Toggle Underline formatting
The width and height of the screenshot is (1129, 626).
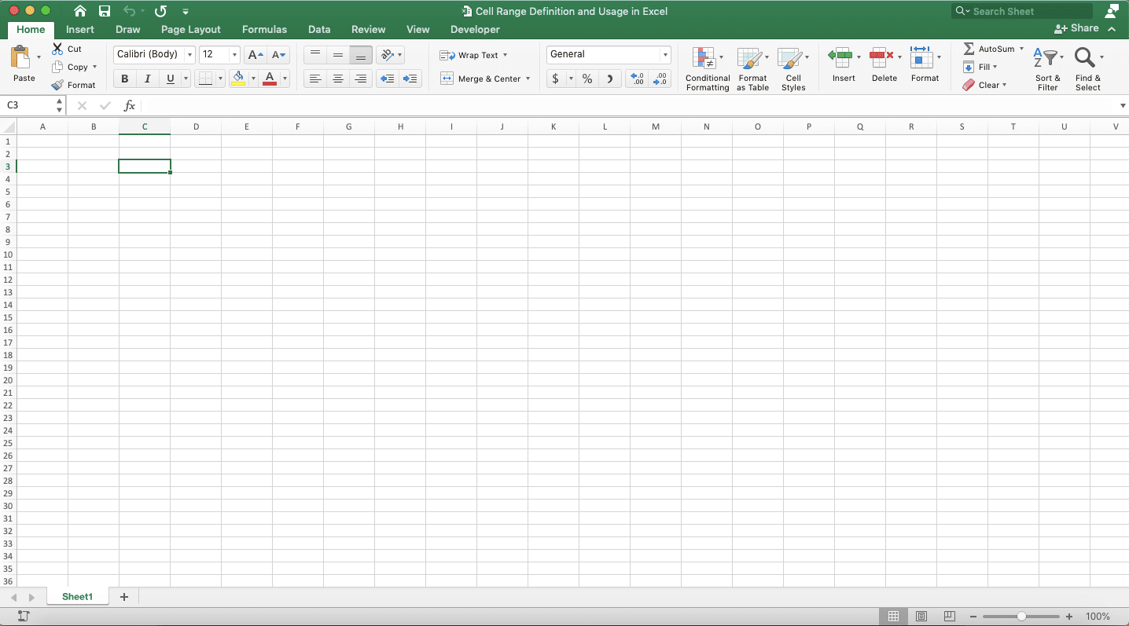[x=170, y=79]
